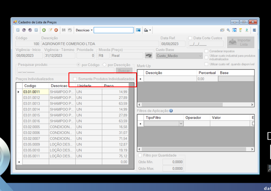This screenshot has width=271, height=191.
Task: Open Custo Base dropdown Custo_Medio
Action: (x=179, y=56)
